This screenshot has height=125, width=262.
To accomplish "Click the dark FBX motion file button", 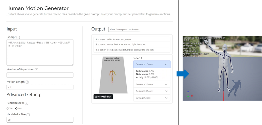I will (x=103, y=97).
